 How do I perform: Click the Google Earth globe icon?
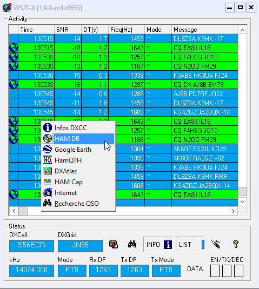pos(48,149)
